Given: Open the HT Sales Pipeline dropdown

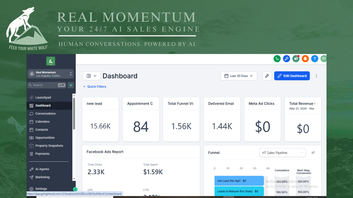Looking at the screenshot, I should point(282,153).
